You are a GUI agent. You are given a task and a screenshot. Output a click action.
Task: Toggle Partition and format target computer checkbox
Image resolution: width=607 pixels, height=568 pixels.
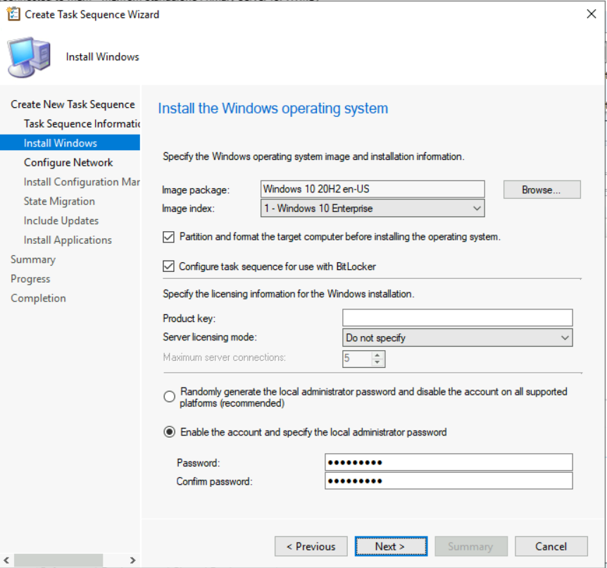coord(168,237)
